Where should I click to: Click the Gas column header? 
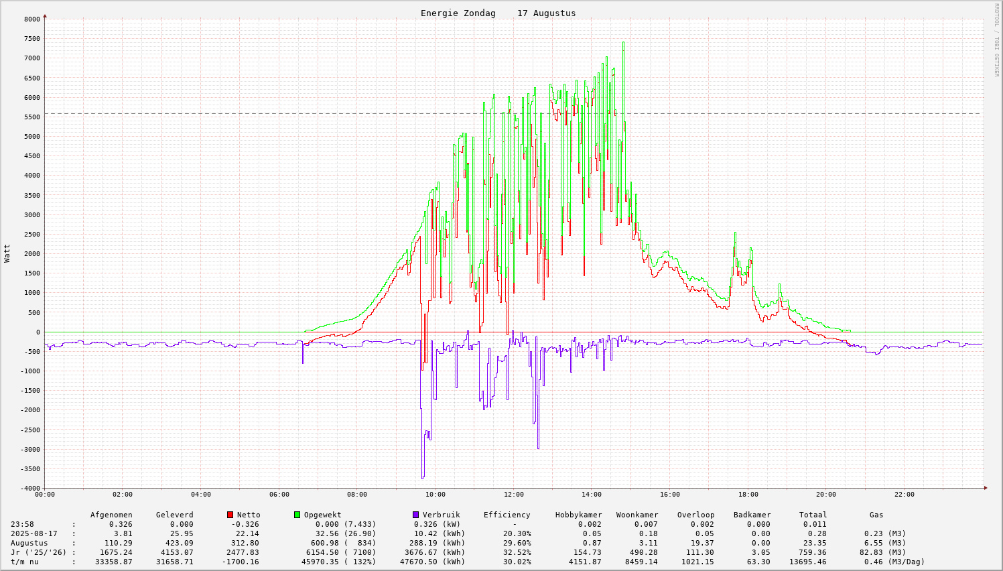pos(876,515)
